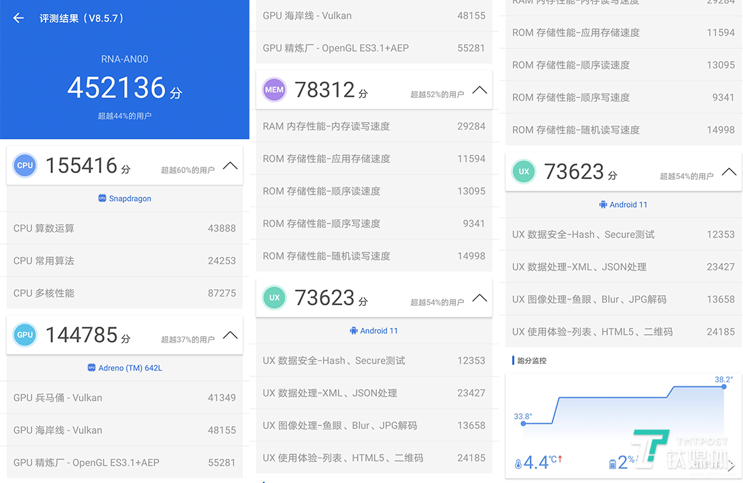The image size is (743, 483).
Task: Tap the 4.4℃ temperature rise value
Action: 543,462
